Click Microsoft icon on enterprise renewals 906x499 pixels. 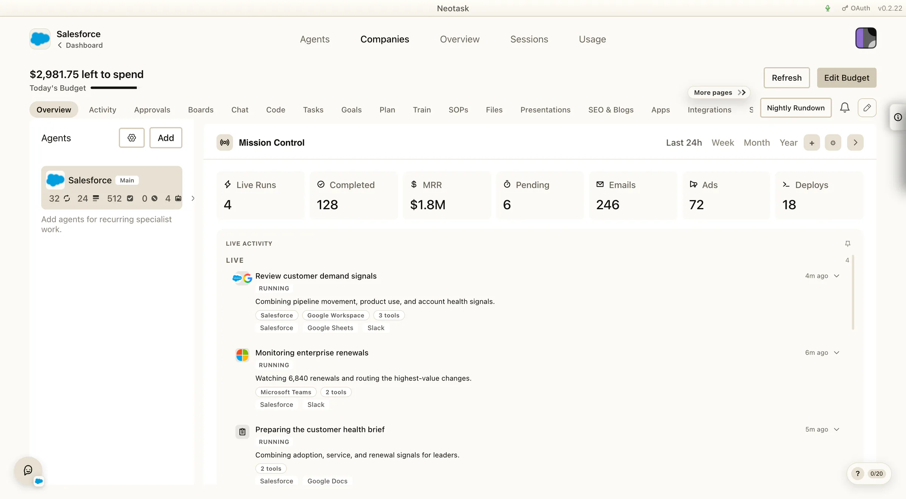242,355
